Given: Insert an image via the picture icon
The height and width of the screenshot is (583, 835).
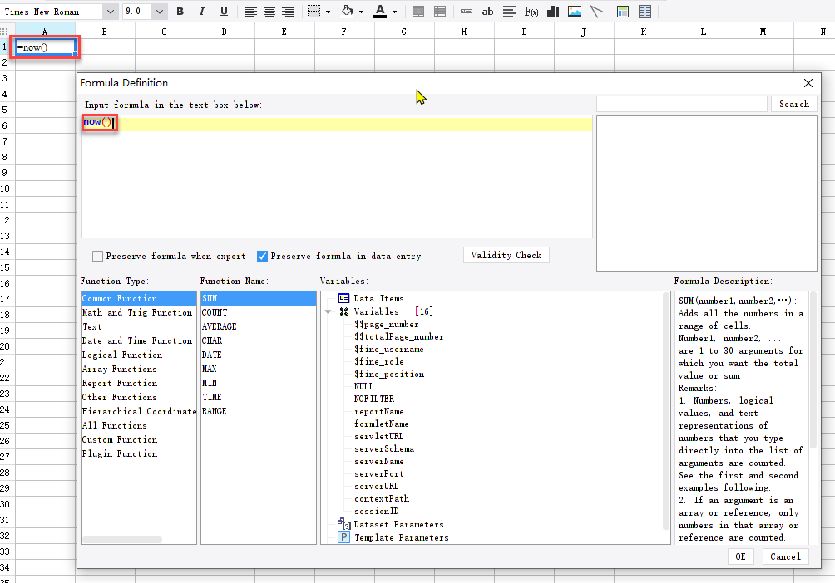Looking at the screenshot, I should coord(575,12).
